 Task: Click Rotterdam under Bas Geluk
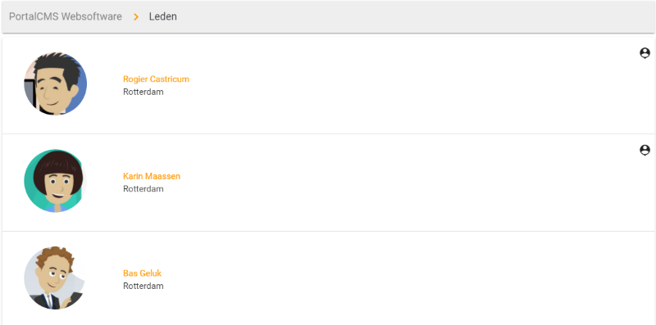point(143,287)
